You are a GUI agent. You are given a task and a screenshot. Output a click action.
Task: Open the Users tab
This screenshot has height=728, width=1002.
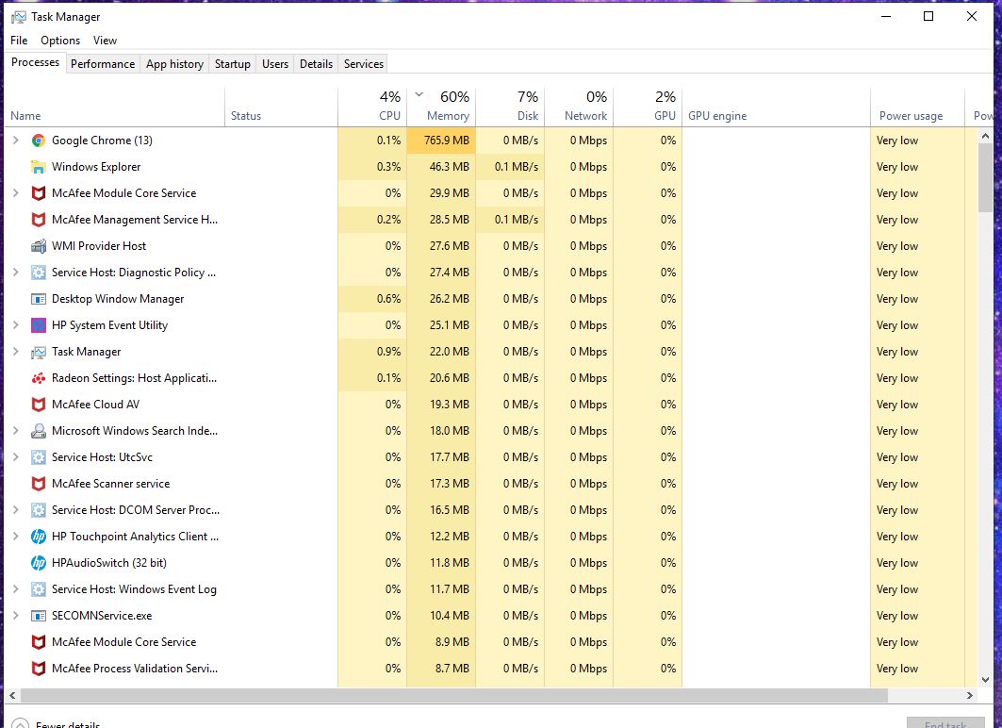275,64
